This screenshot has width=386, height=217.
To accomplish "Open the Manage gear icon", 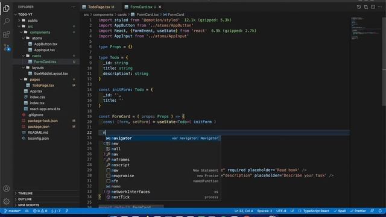I will pyautogui.click(x=7, y=201).
